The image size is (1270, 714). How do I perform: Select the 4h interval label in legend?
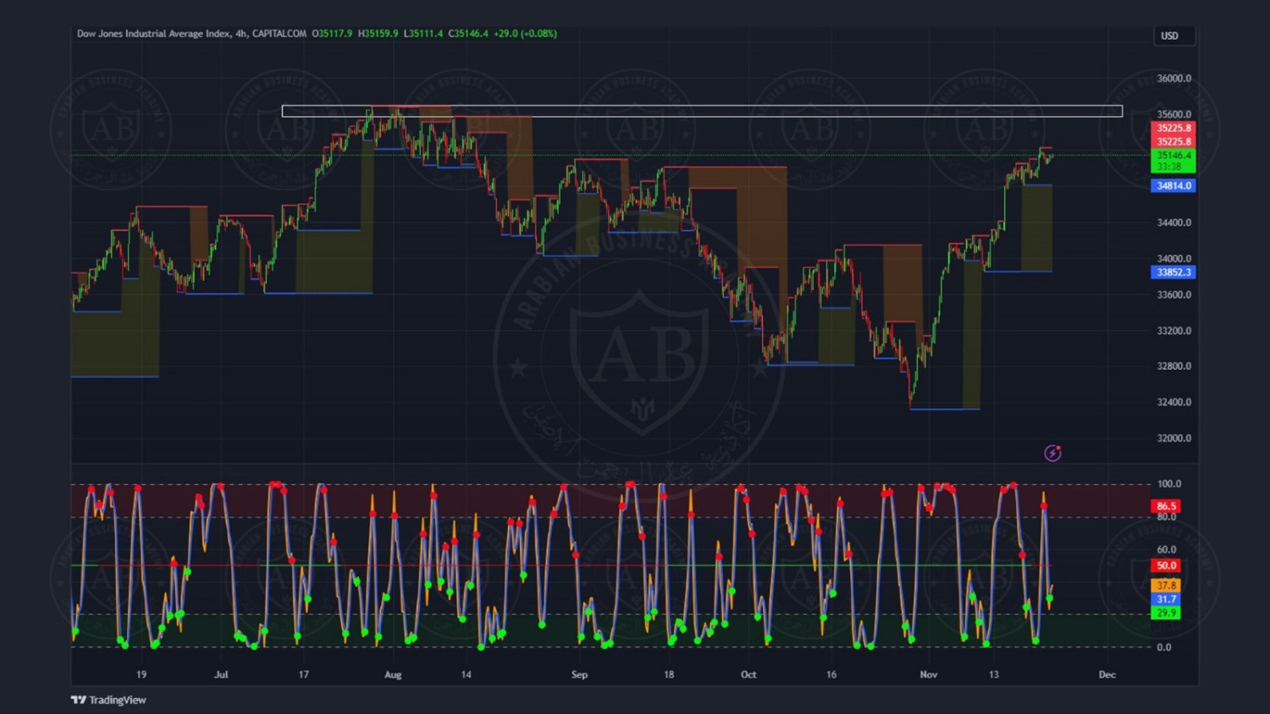click(x=241, y=34)
